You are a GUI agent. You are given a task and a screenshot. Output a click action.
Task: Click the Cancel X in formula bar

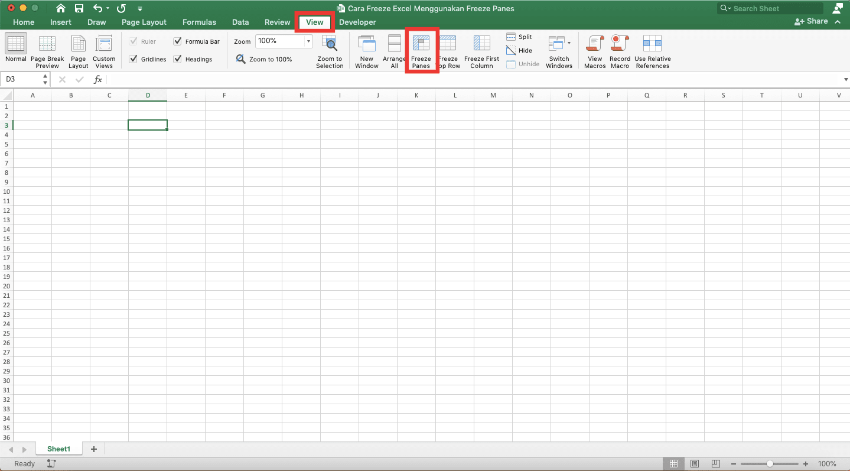tap(62, 79)
